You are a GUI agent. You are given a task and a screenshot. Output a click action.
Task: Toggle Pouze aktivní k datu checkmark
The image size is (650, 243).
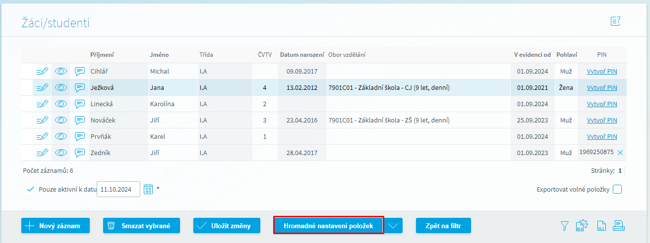pos(31,189)
